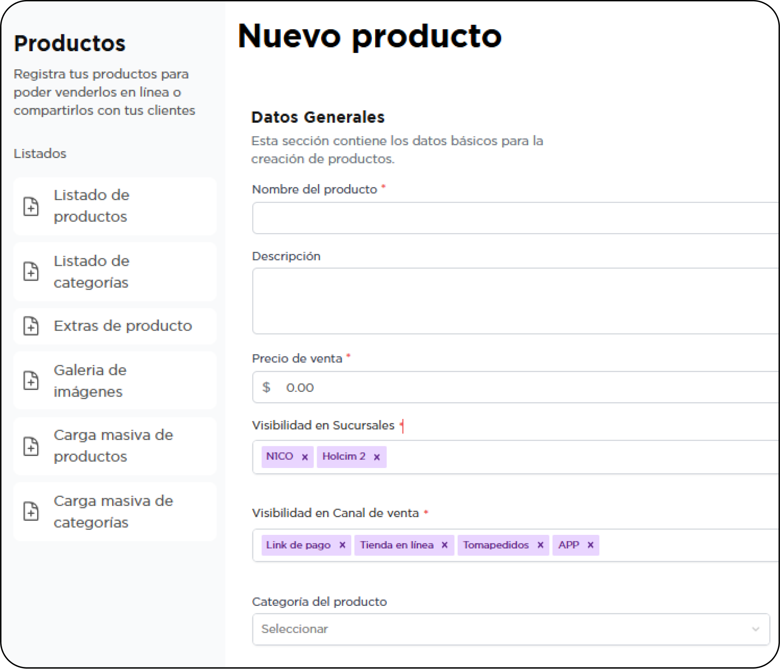The image size is (780, 669).
Task: Select the NICO tag label
Action: 280,456
